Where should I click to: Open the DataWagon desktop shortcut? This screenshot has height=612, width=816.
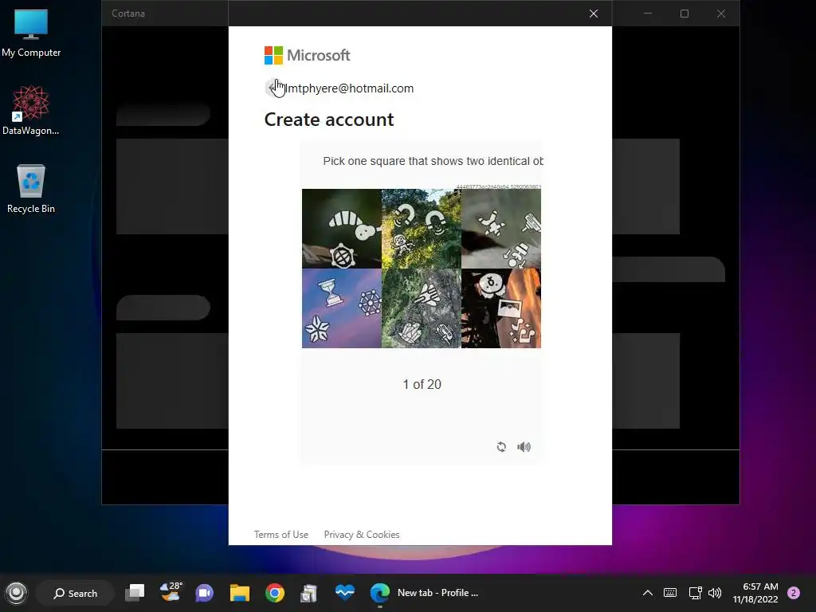(31, 110)
